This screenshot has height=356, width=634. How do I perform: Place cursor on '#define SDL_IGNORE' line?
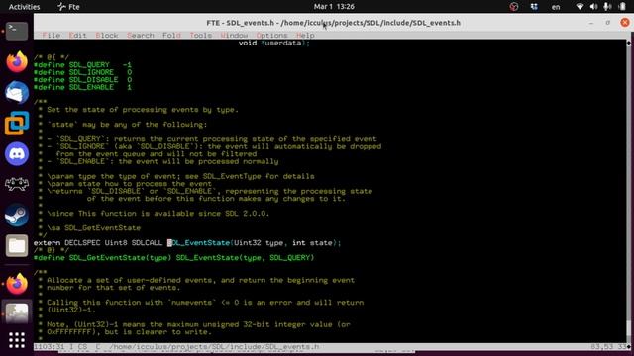82,72
